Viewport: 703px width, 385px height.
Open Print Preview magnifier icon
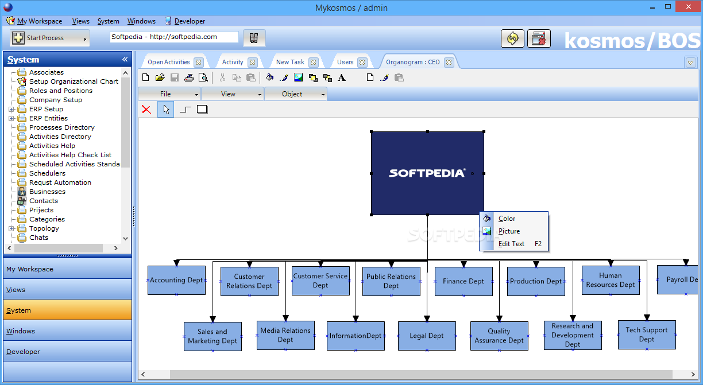203,77
